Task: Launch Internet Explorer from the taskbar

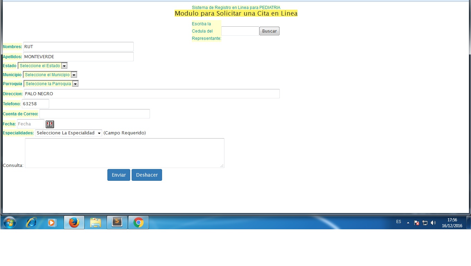Action: coord(31,222)
